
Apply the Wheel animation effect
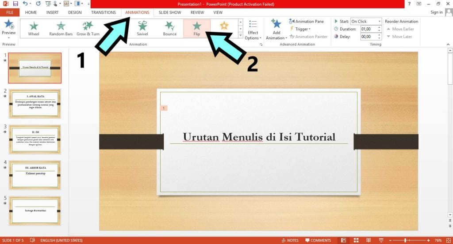(34, 28)
